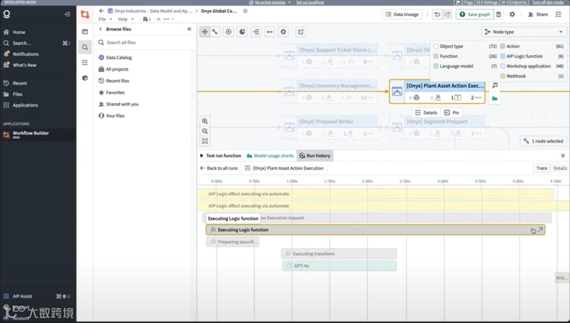Open the Help menu dropdown
The image size is (570, 323).
pos(126,19)
